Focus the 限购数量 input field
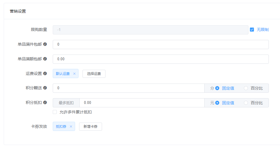The height and width of the screenshot is (149, 280). coord(150,30)
